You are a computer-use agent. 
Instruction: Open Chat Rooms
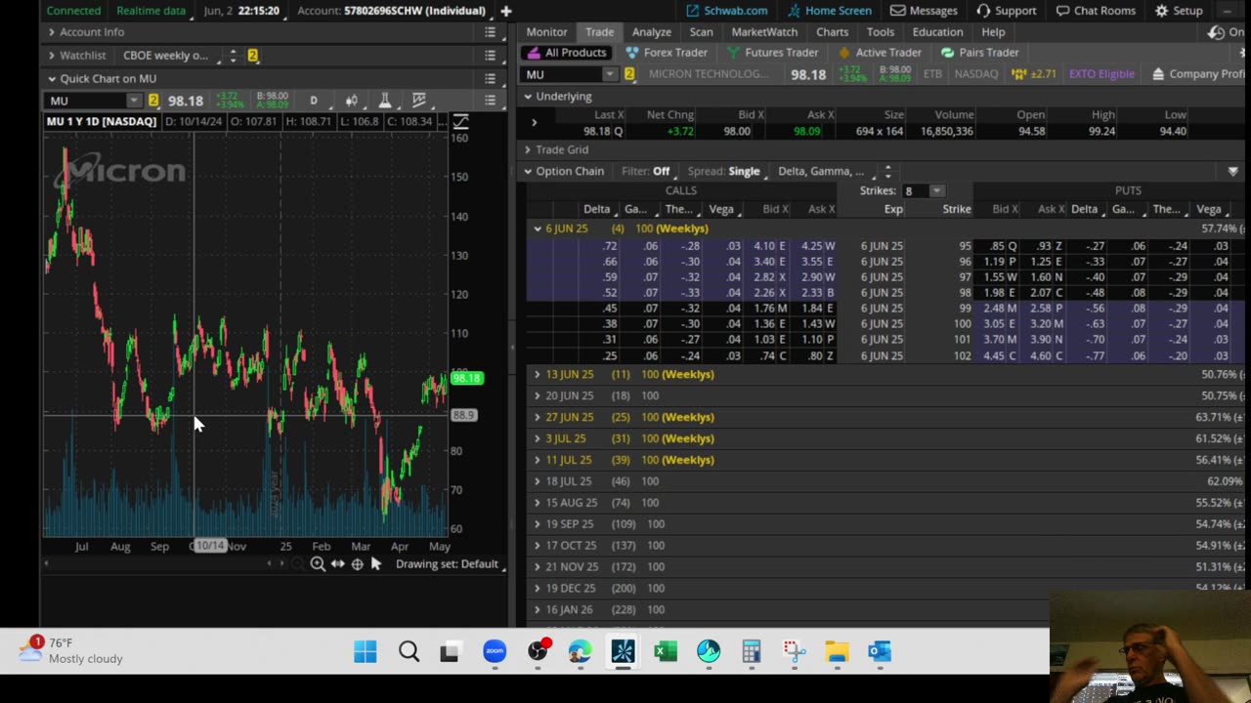pos(1096,11)
